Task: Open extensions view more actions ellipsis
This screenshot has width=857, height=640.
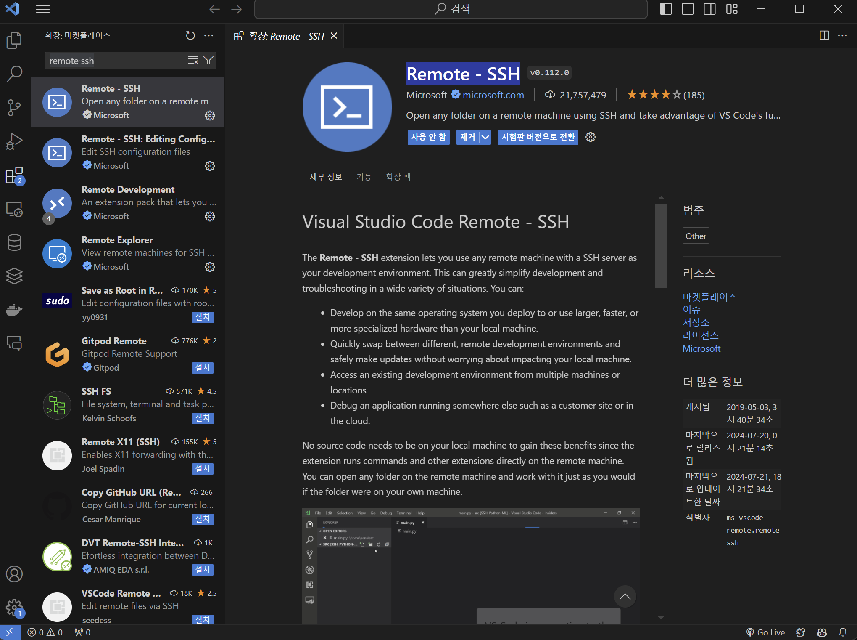Action: pyautogui.click(x=209, y=36)
